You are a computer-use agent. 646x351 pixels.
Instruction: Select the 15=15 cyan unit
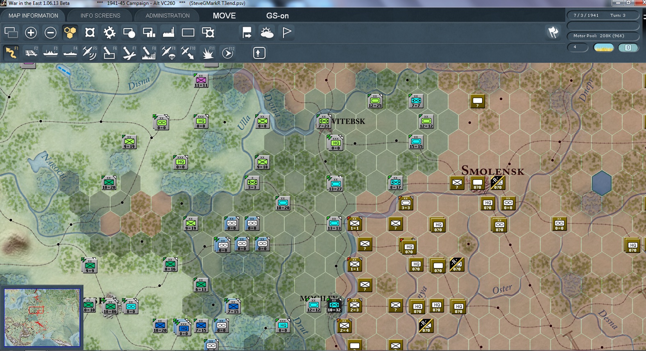coord(416,142)
